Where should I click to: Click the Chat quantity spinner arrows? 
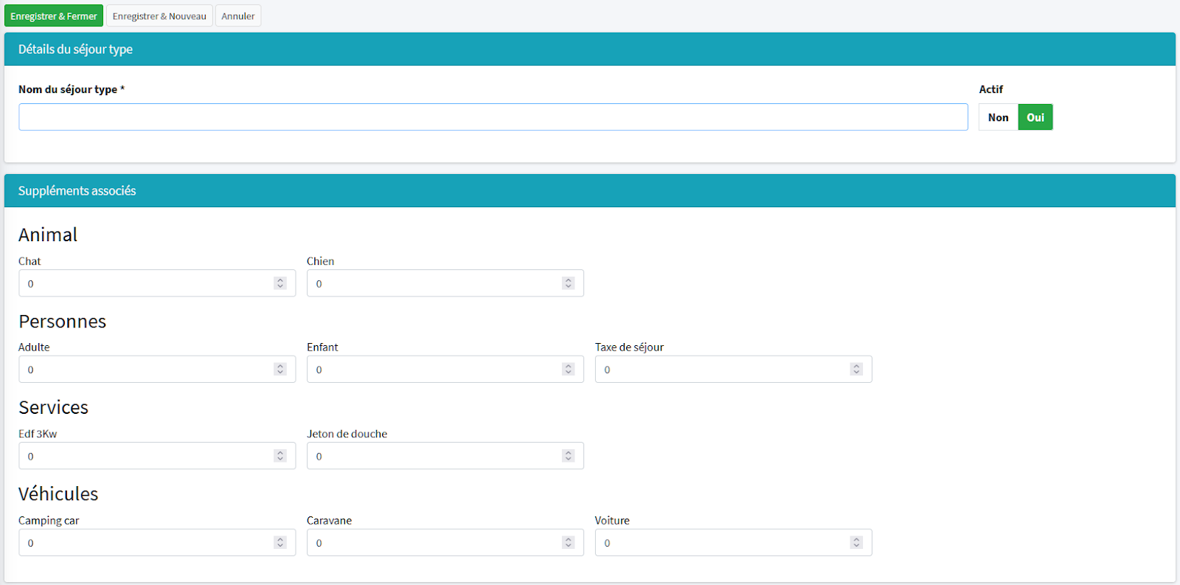pos(280,283)
